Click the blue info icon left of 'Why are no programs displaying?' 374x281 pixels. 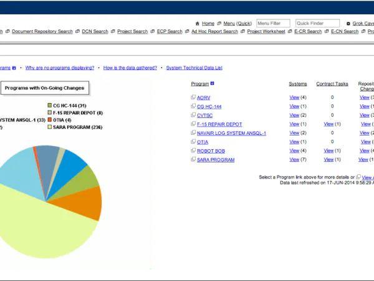[14, 68]
